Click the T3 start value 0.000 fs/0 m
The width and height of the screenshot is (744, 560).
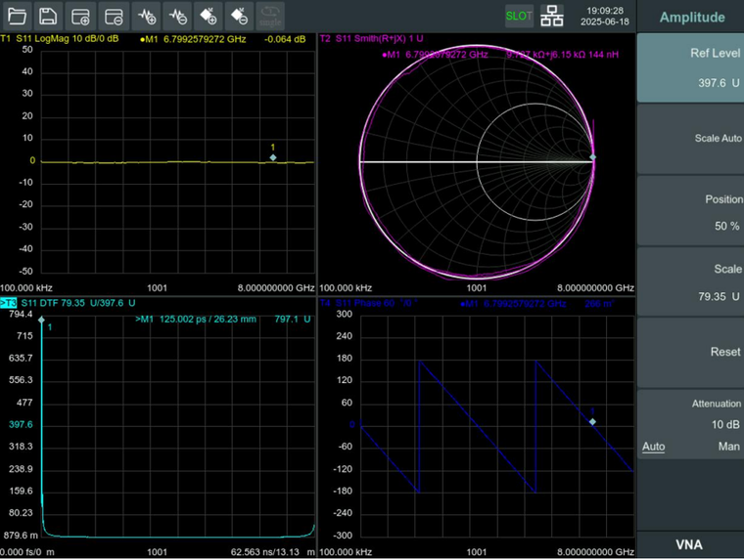click(27, 552)
